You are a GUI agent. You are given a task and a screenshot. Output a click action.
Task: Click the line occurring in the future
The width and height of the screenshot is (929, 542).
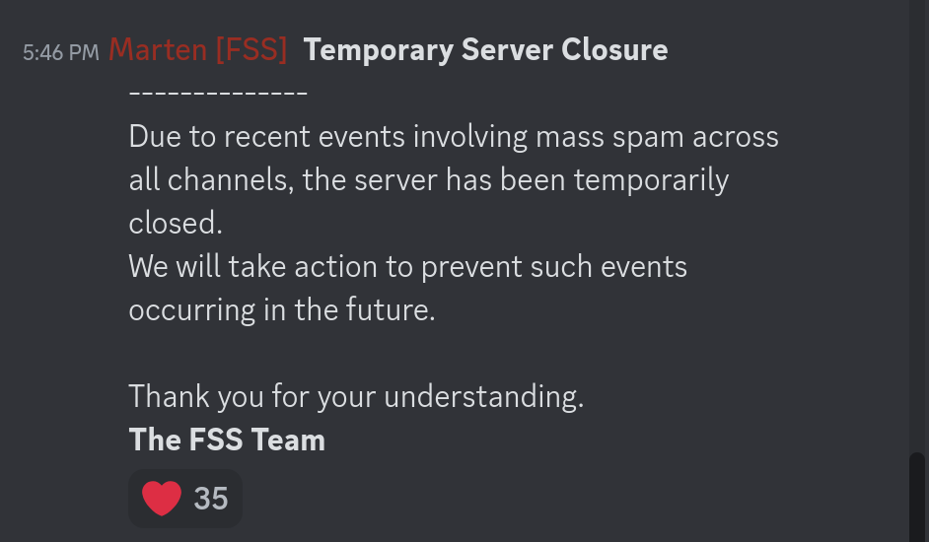coord(281,309)
